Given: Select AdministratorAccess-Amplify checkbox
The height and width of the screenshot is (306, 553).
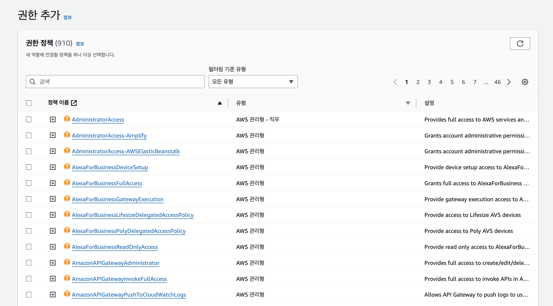Looking at the screenshot, I should 29,135.
